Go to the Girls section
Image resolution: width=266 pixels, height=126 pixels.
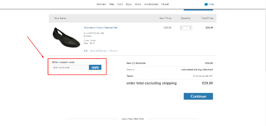pyautogui.click(x=120, y=4)
